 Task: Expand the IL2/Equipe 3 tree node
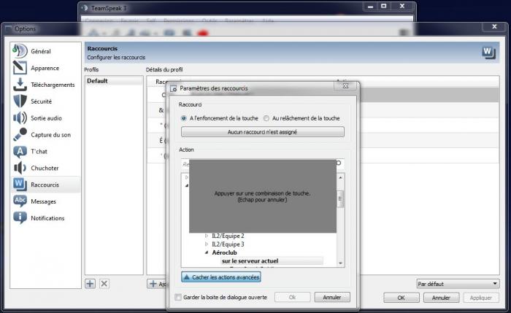[x=207, y=244]
